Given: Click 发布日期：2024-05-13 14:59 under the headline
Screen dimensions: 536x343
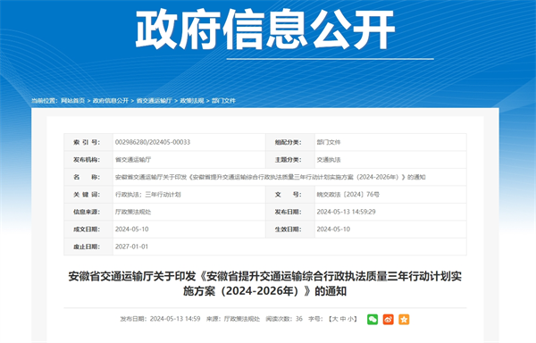Looking at the screenshot, I should tap(160, 319).
